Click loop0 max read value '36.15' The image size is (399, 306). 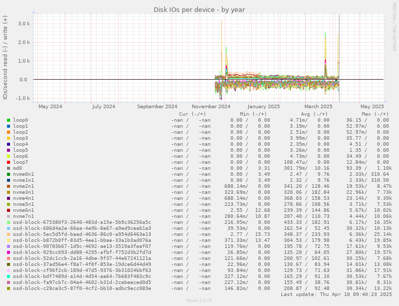coord(353,120)
